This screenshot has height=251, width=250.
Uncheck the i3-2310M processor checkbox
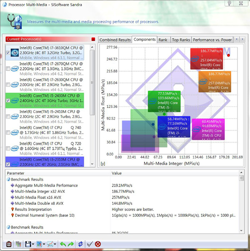(x=8, y=164)
